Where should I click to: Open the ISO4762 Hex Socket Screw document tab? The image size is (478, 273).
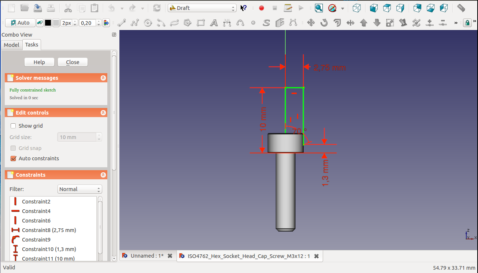click(x=245, y=256)
